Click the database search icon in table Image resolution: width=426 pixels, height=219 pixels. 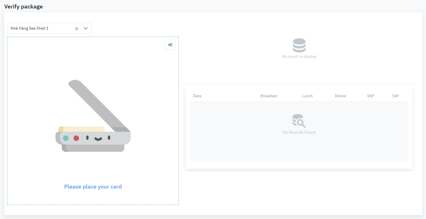pos(299,121)
